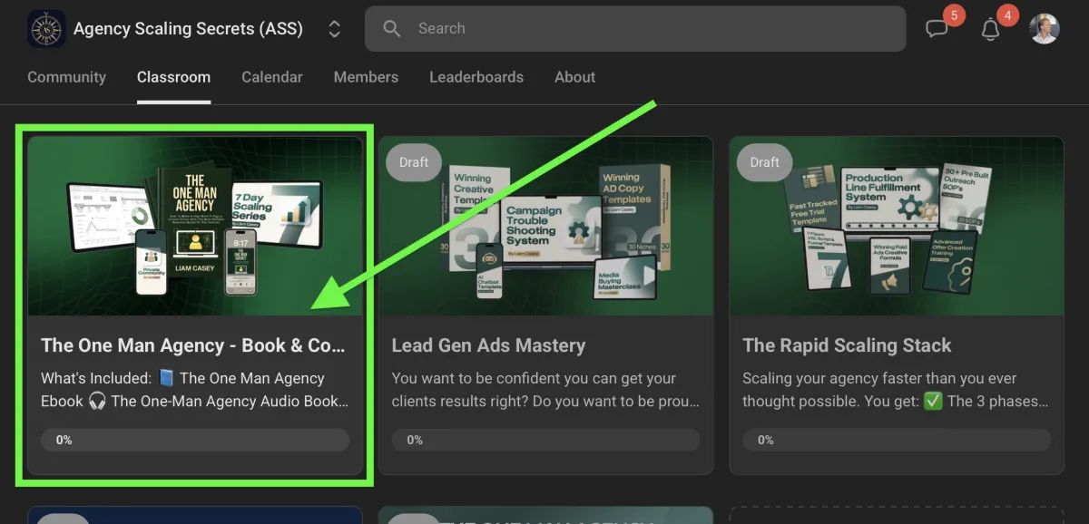Viewport: 1089px width, 524px height.
Task: Click the search magnifier icon
Action: click(392, 29)
